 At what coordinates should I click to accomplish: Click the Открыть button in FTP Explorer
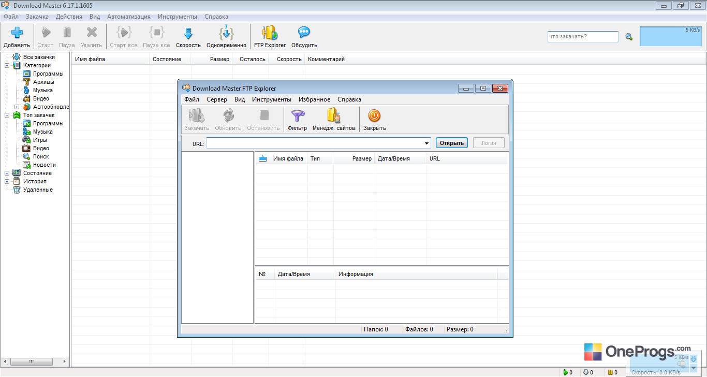coord(452,143)
